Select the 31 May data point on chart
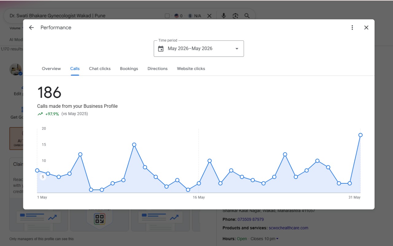Image resolution: width=393 pixels, height=246 pixels. tap(360, 135)
